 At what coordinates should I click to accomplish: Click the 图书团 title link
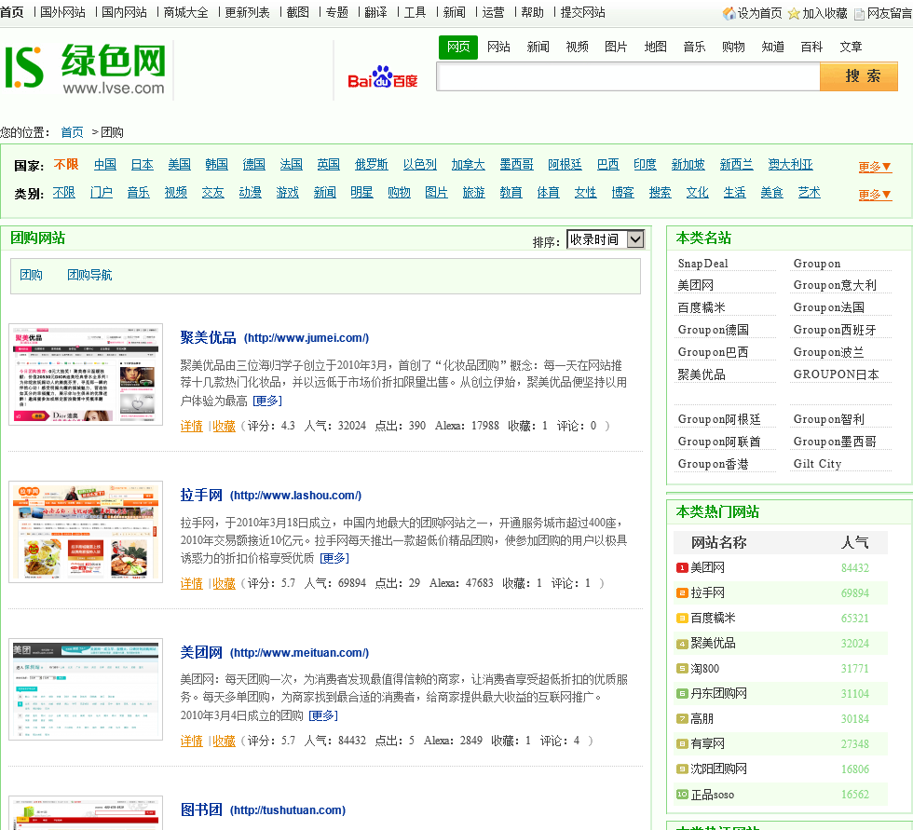[x=201, y=810]
